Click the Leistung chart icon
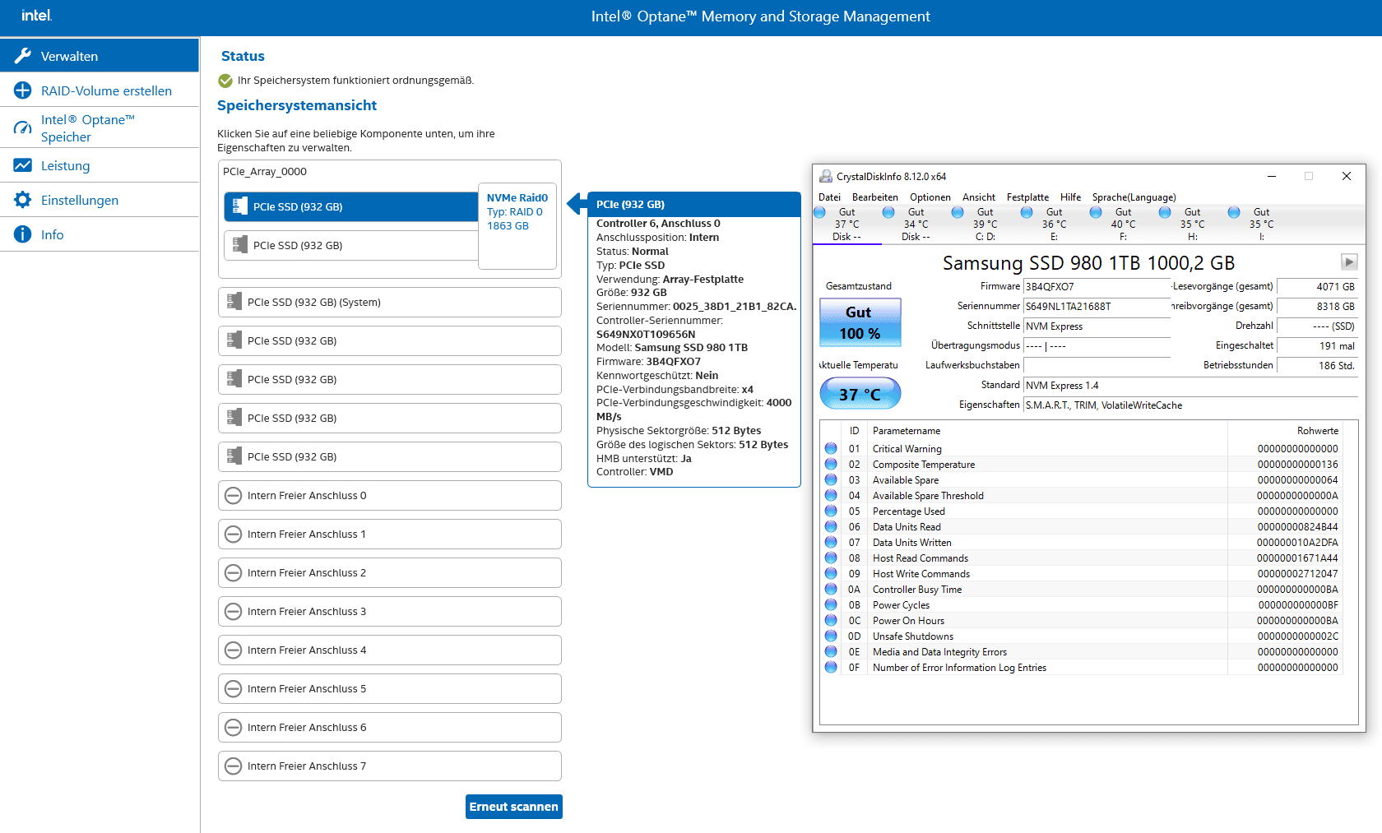Image resolution: width=1382 pixels, height=833 pixels. coord(23,165)
